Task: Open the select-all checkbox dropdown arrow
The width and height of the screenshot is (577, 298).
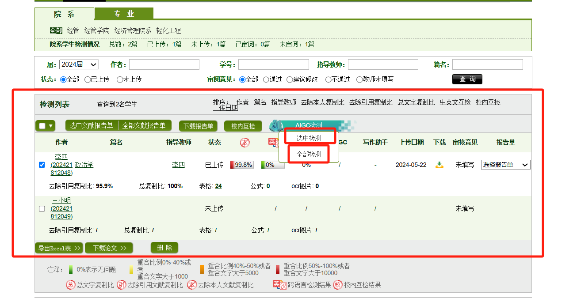Action: [x=51, y=126]
